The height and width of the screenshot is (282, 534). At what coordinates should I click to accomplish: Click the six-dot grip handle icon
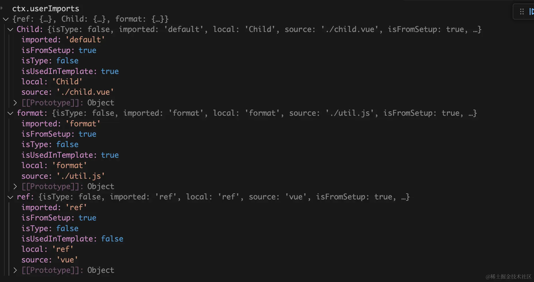click(522, 12)
